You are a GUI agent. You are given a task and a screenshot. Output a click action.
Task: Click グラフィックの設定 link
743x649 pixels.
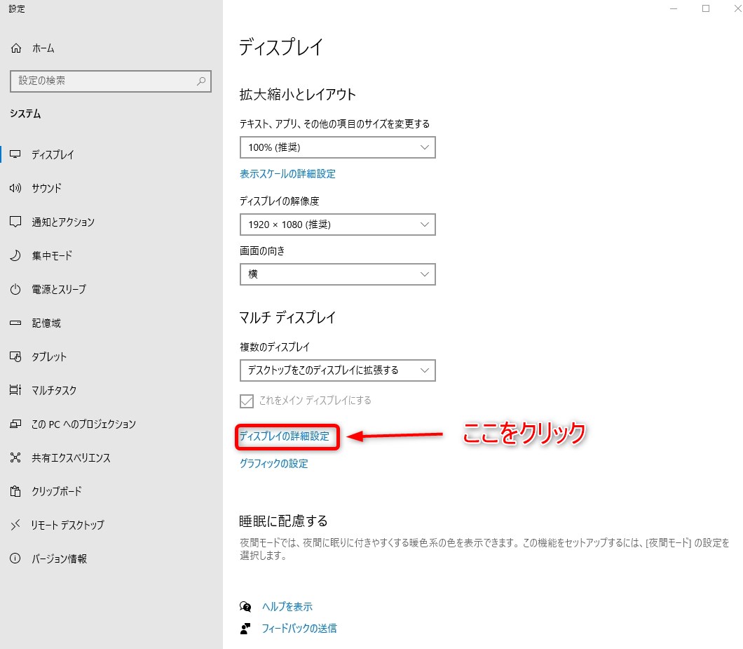pos(274,464)
